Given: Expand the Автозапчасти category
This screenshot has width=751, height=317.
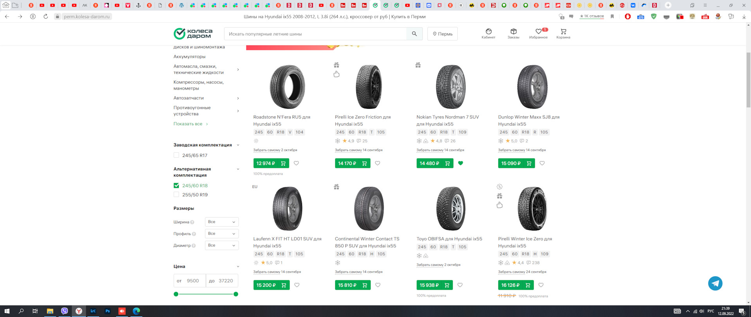Looking at the screenshot, I should click(238, 98).
